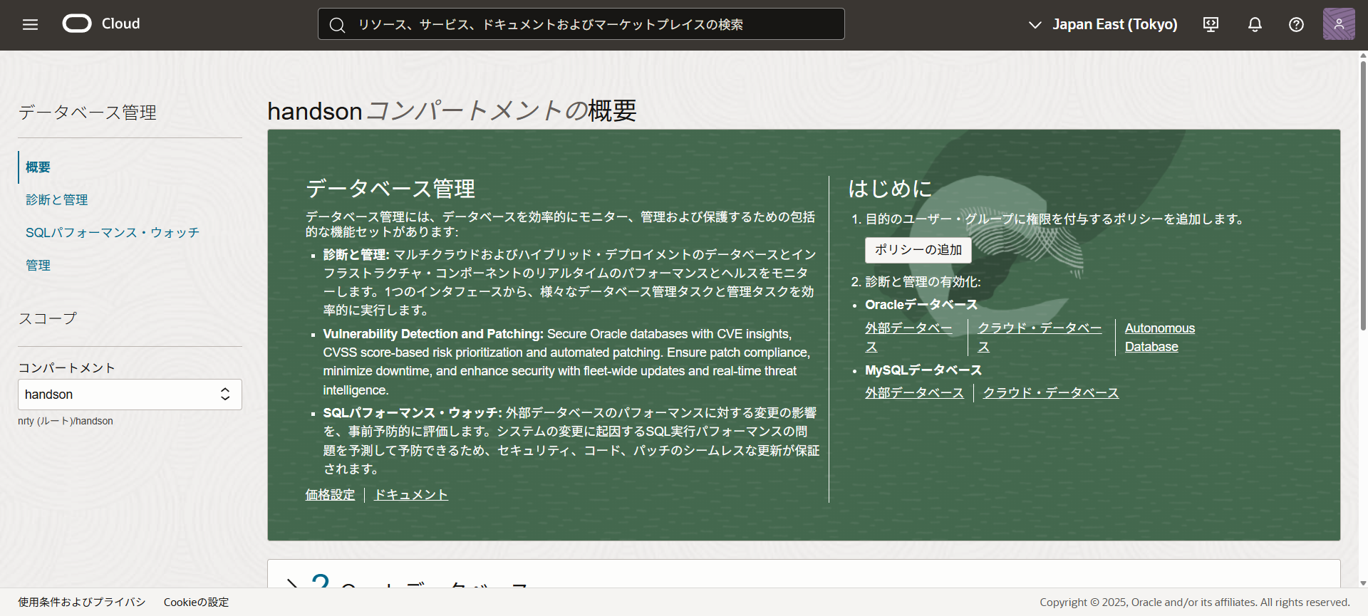Select the 概要 sidebar item
Screen dimensions: 1368x616
coord(38,167)
